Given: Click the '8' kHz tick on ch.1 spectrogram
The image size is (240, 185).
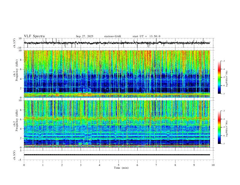Looking at the screenshot, I should click(21, 60).
